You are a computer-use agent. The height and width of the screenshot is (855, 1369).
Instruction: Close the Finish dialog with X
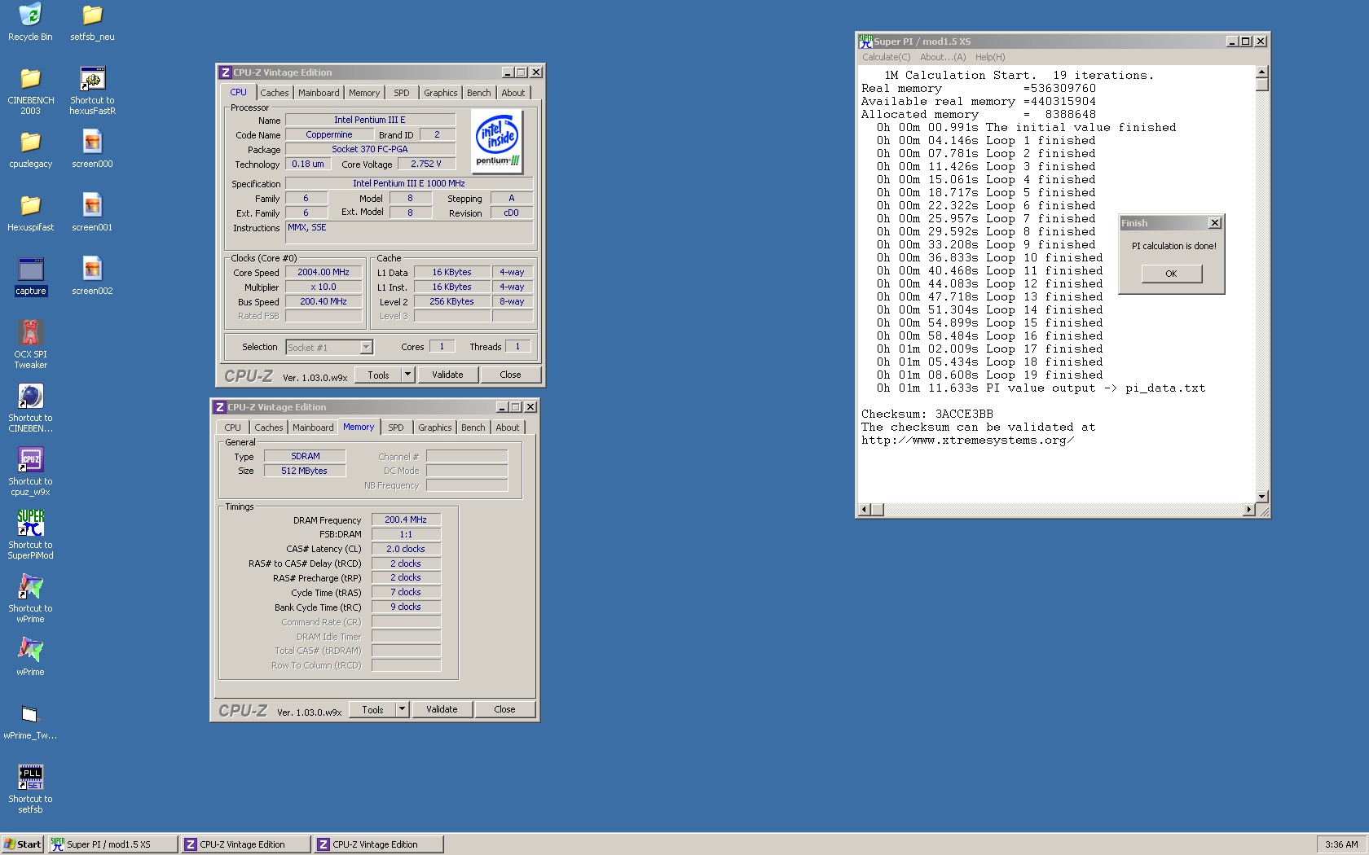pos(1214,223)
